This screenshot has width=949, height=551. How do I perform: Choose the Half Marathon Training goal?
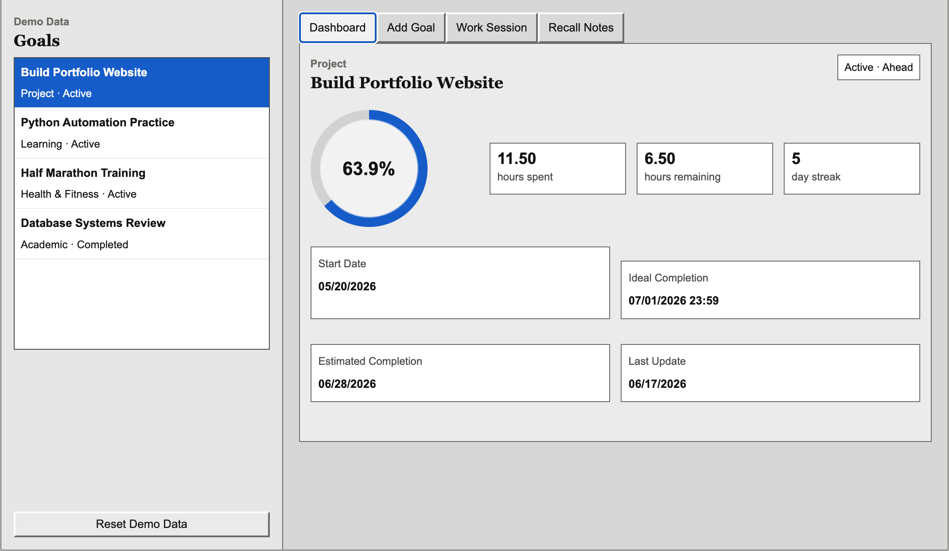(x=142, y=183)
